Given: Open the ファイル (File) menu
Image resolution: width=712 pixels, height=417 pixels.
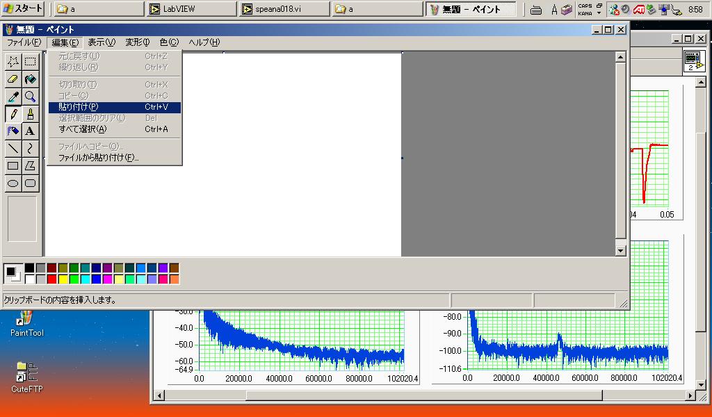Looking at the screenshot, I should pos(24,42).
